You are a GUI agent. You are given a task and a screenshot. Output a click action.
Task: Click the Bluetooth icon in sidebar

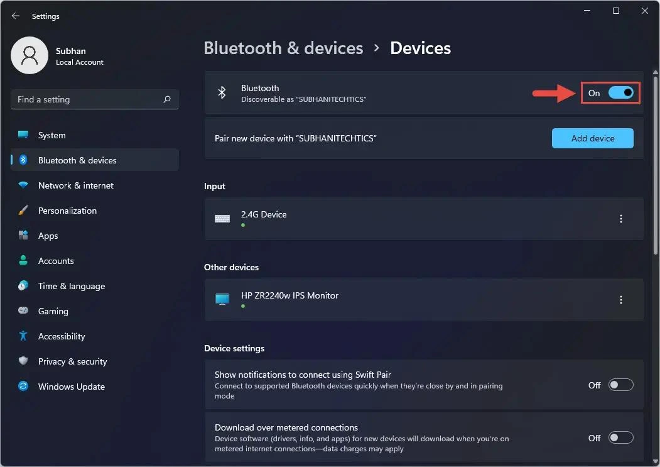(x=23, y=160)
